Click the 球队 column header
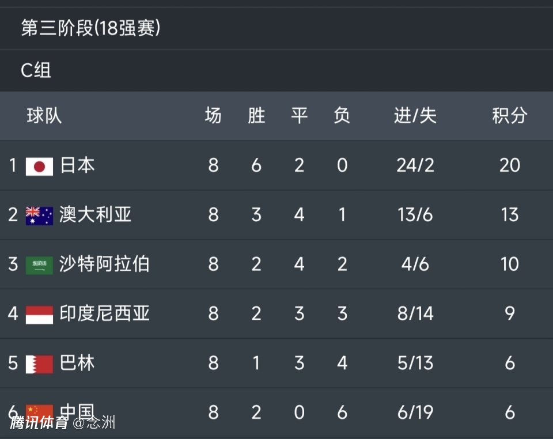The image size is (553, 439). coord(44,116)
